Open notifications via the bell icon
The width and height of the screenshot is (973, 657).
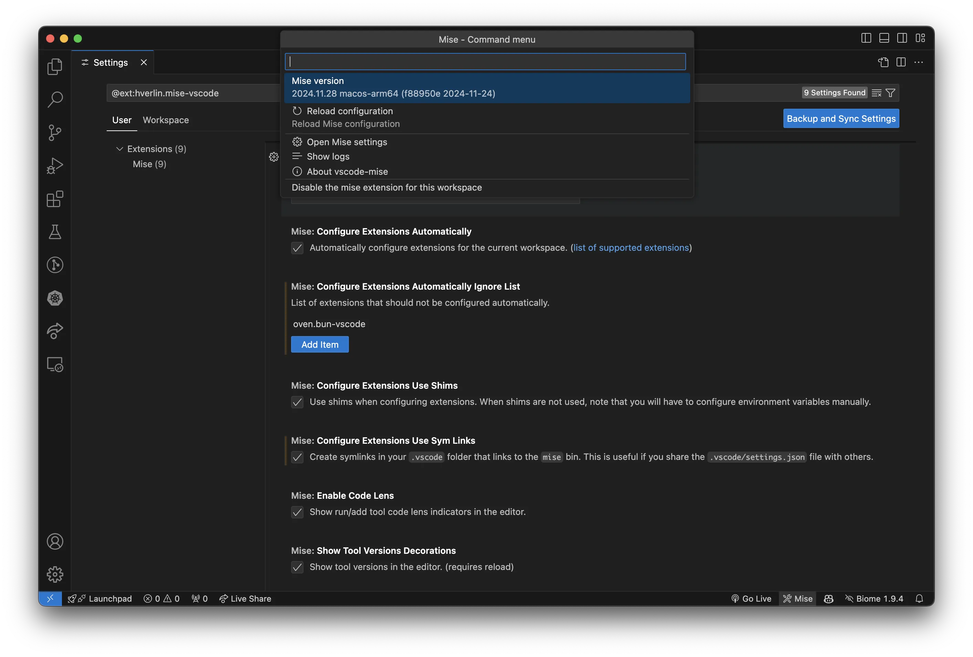coord(920,599)
